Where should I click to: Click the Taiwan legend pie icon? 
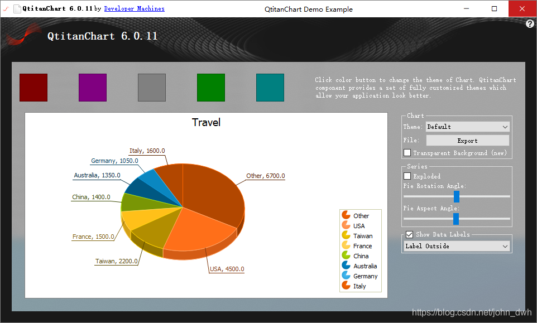pos(346,235)
